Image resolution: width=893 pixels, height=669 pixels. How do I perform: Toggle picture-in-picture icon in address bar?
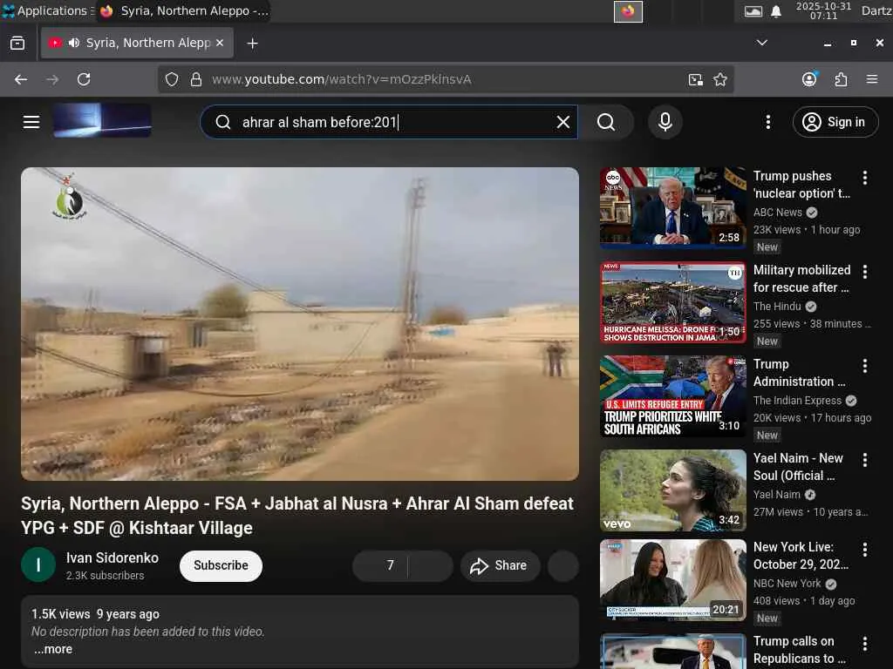[695, 79]
